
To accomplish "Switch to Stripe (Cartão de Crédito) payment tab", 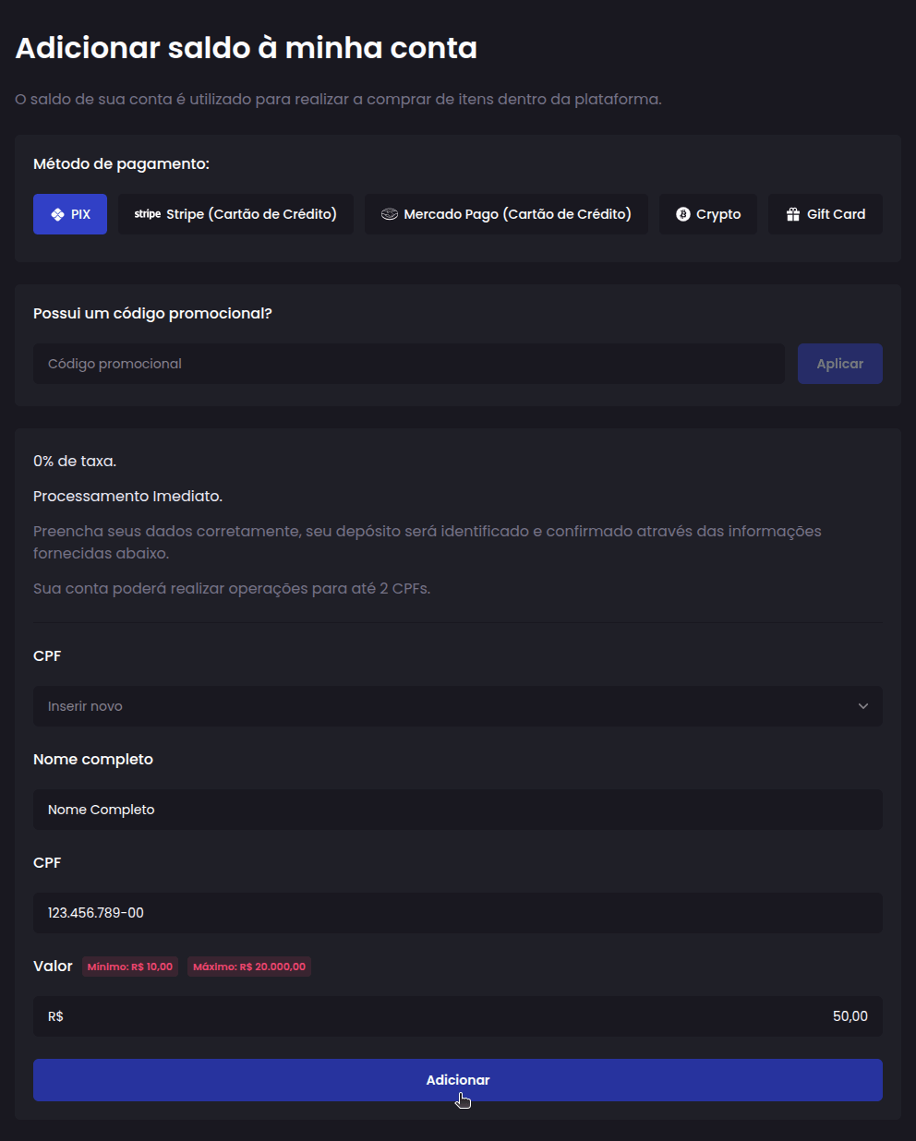I will click(235, 213).
